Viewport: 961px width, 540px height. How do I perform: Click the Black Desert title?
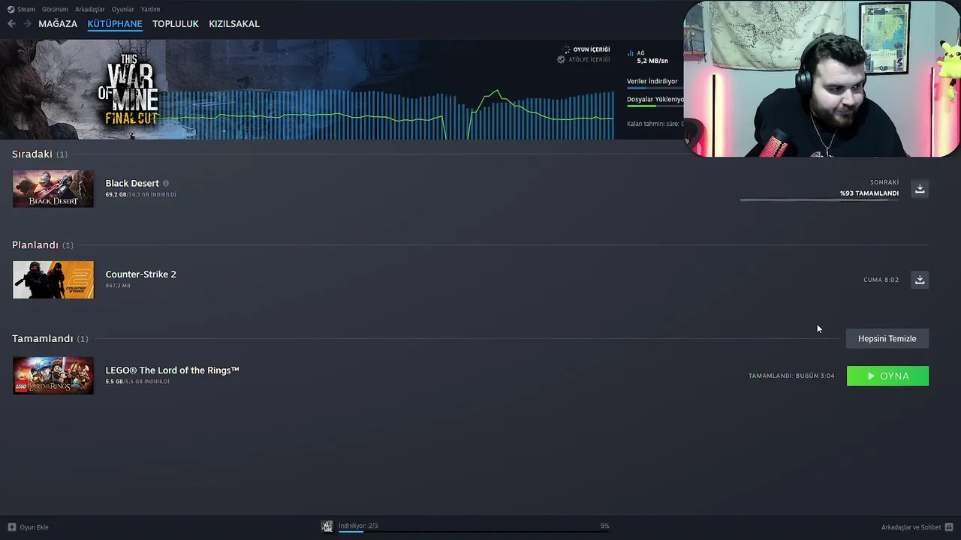132,183
